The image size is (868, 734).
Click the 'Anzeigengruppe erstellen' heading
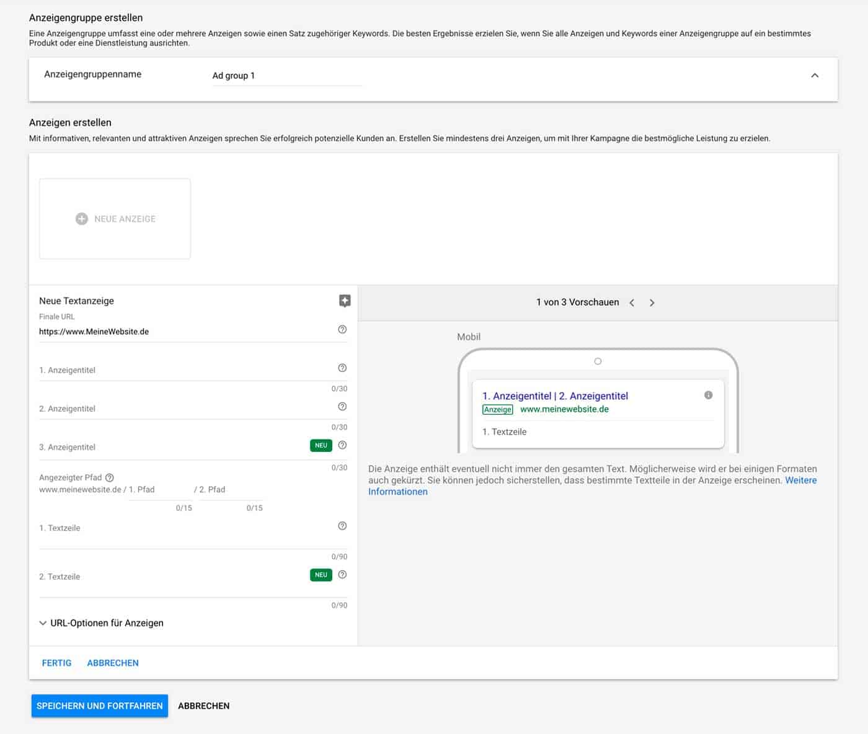[86, 17]
